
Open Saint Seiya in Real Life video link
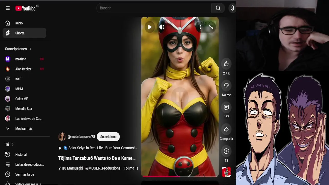click(x=98, y=148)
